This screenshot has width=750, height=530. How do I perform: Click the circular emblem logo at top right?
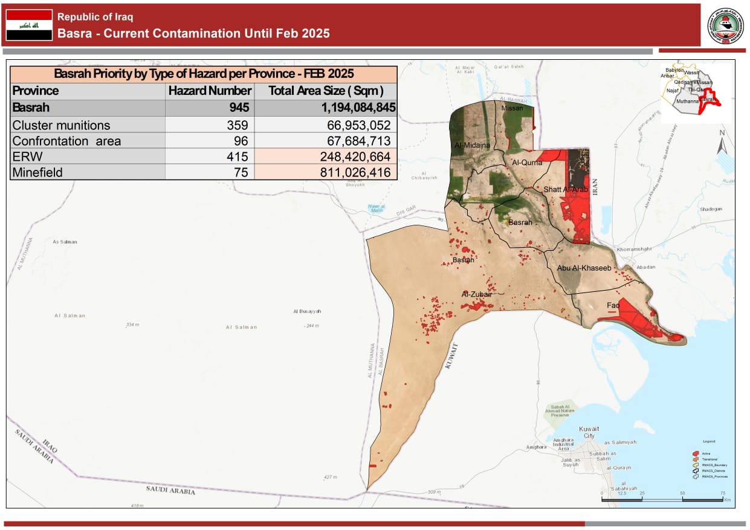tap(725, 25)
